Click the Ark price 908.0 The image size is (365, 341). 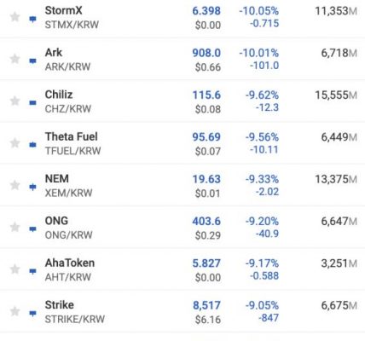click(206, 53)
